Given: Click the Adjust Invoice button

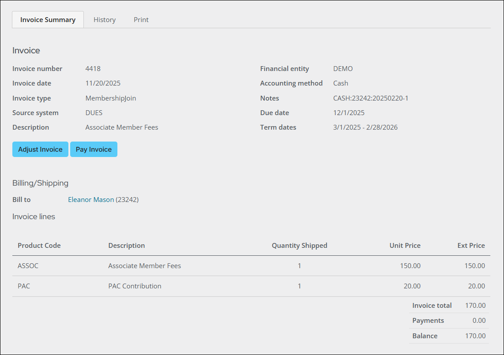Looking at the screenshot, I should pos(40,149).
